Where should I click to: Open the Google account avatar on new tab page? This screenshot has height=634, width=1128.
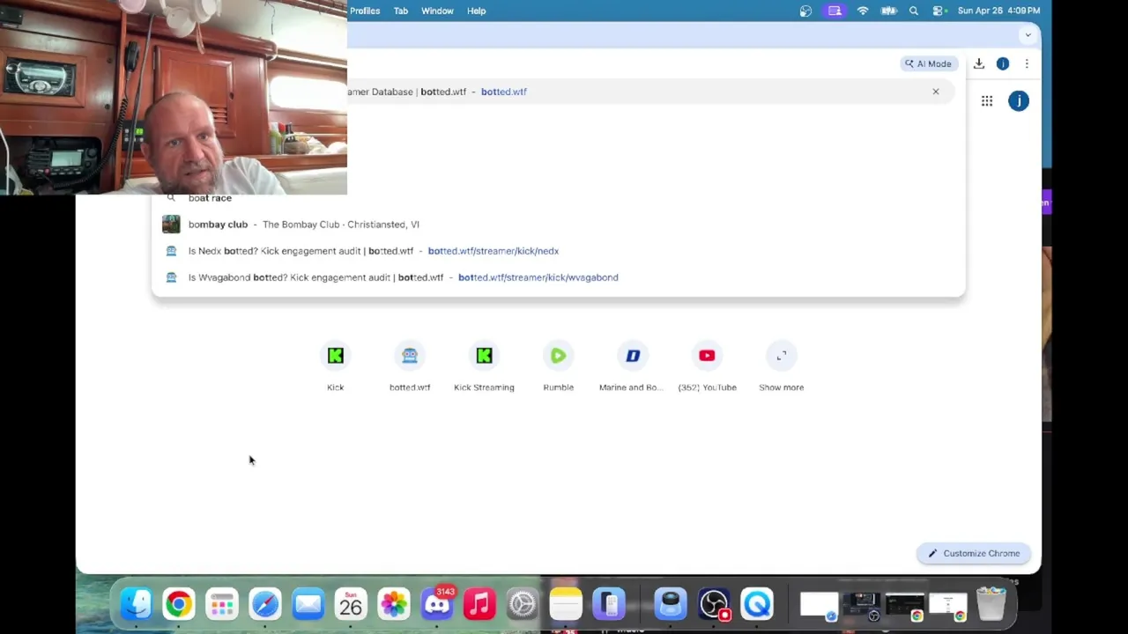[x=1019, y=101]
